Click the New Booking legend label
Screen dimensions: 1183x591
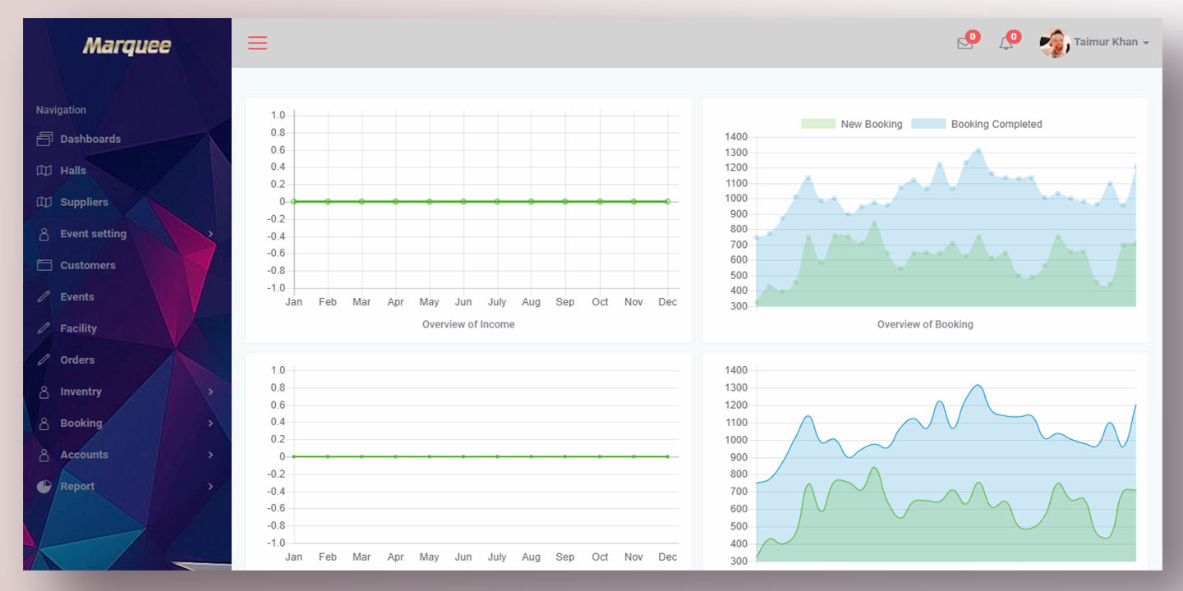872,124
